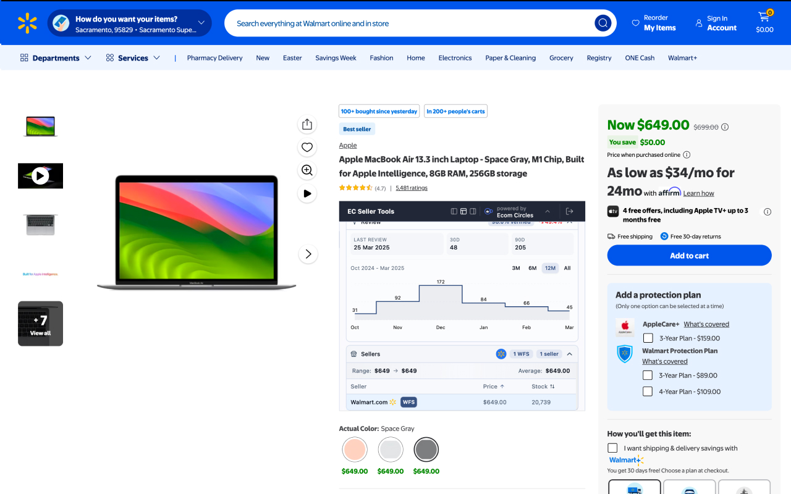The height and width of the screenshot is (494, 791).
Task: Open the 5,481 ratings link
Action: click(412, 188)
